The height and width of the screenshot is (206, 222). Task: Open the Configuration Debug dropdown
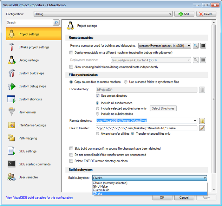[x=103, y=14]
